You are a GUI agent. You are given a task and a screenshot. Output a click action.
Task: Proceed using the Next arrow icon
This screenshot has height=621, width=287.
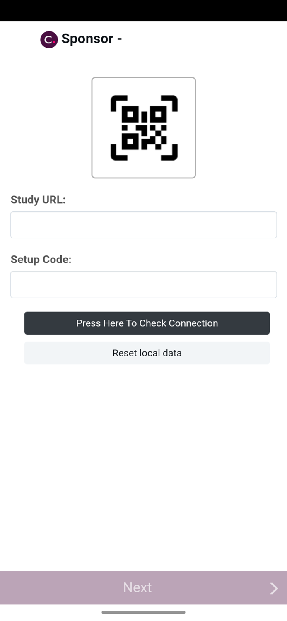point(273,588)
